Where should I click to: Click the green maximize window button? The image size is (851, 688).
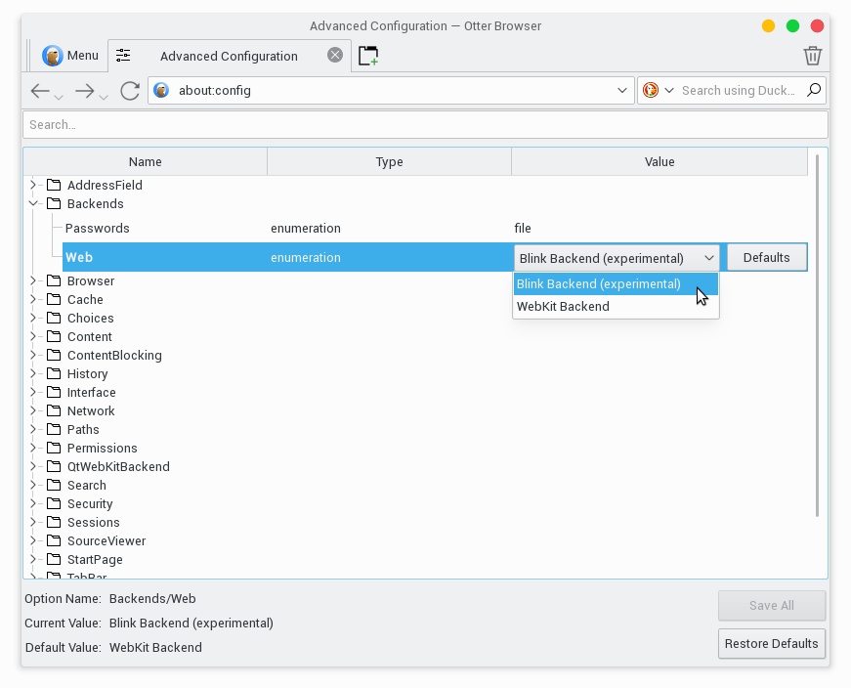792,25
